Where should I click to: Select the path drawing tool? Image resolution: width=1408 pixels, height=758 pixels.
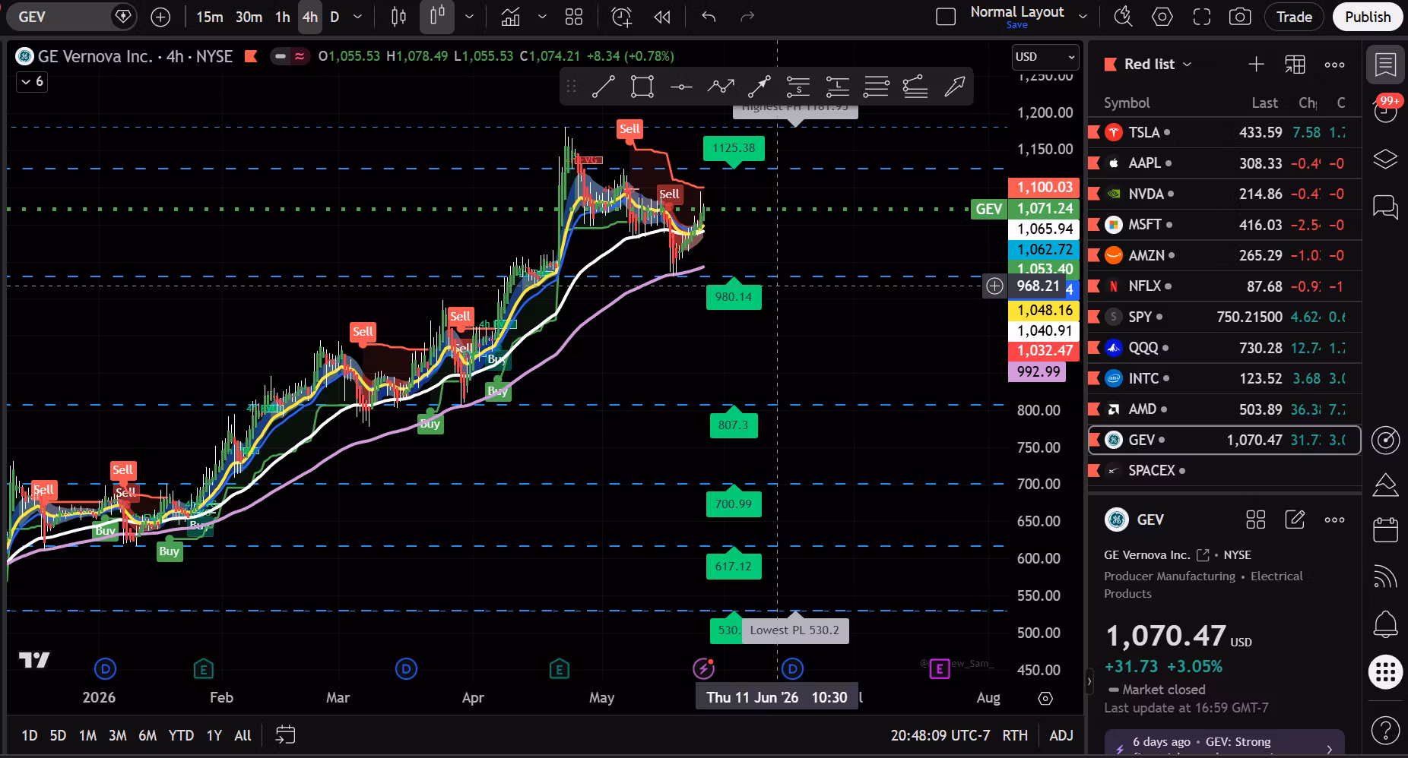(721, 87)
